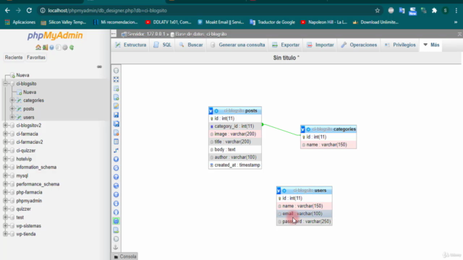Create a new designer page
Screen dimensions: 463x260
(116, 97)
